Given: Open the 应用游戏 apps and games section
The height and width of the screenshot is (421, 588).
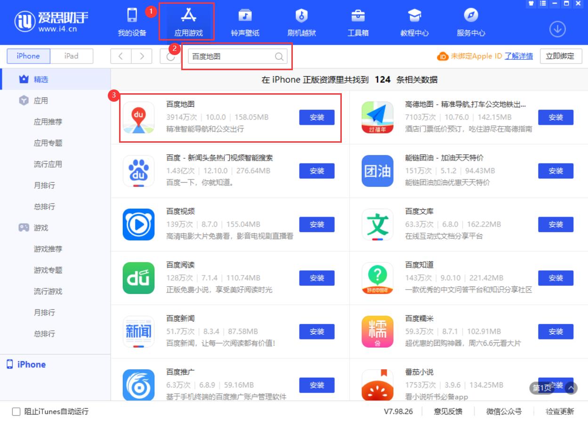Looking at the screenshot, I should click(188, 22).
